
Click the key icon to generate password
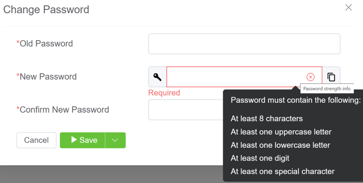[157, 77]
